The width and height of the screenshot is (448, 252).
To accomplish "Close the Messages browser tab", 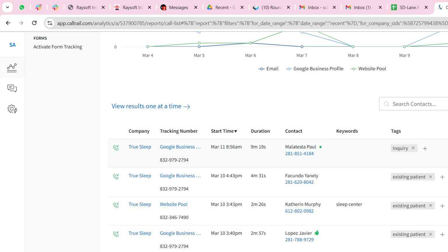I will coord(196,7).
